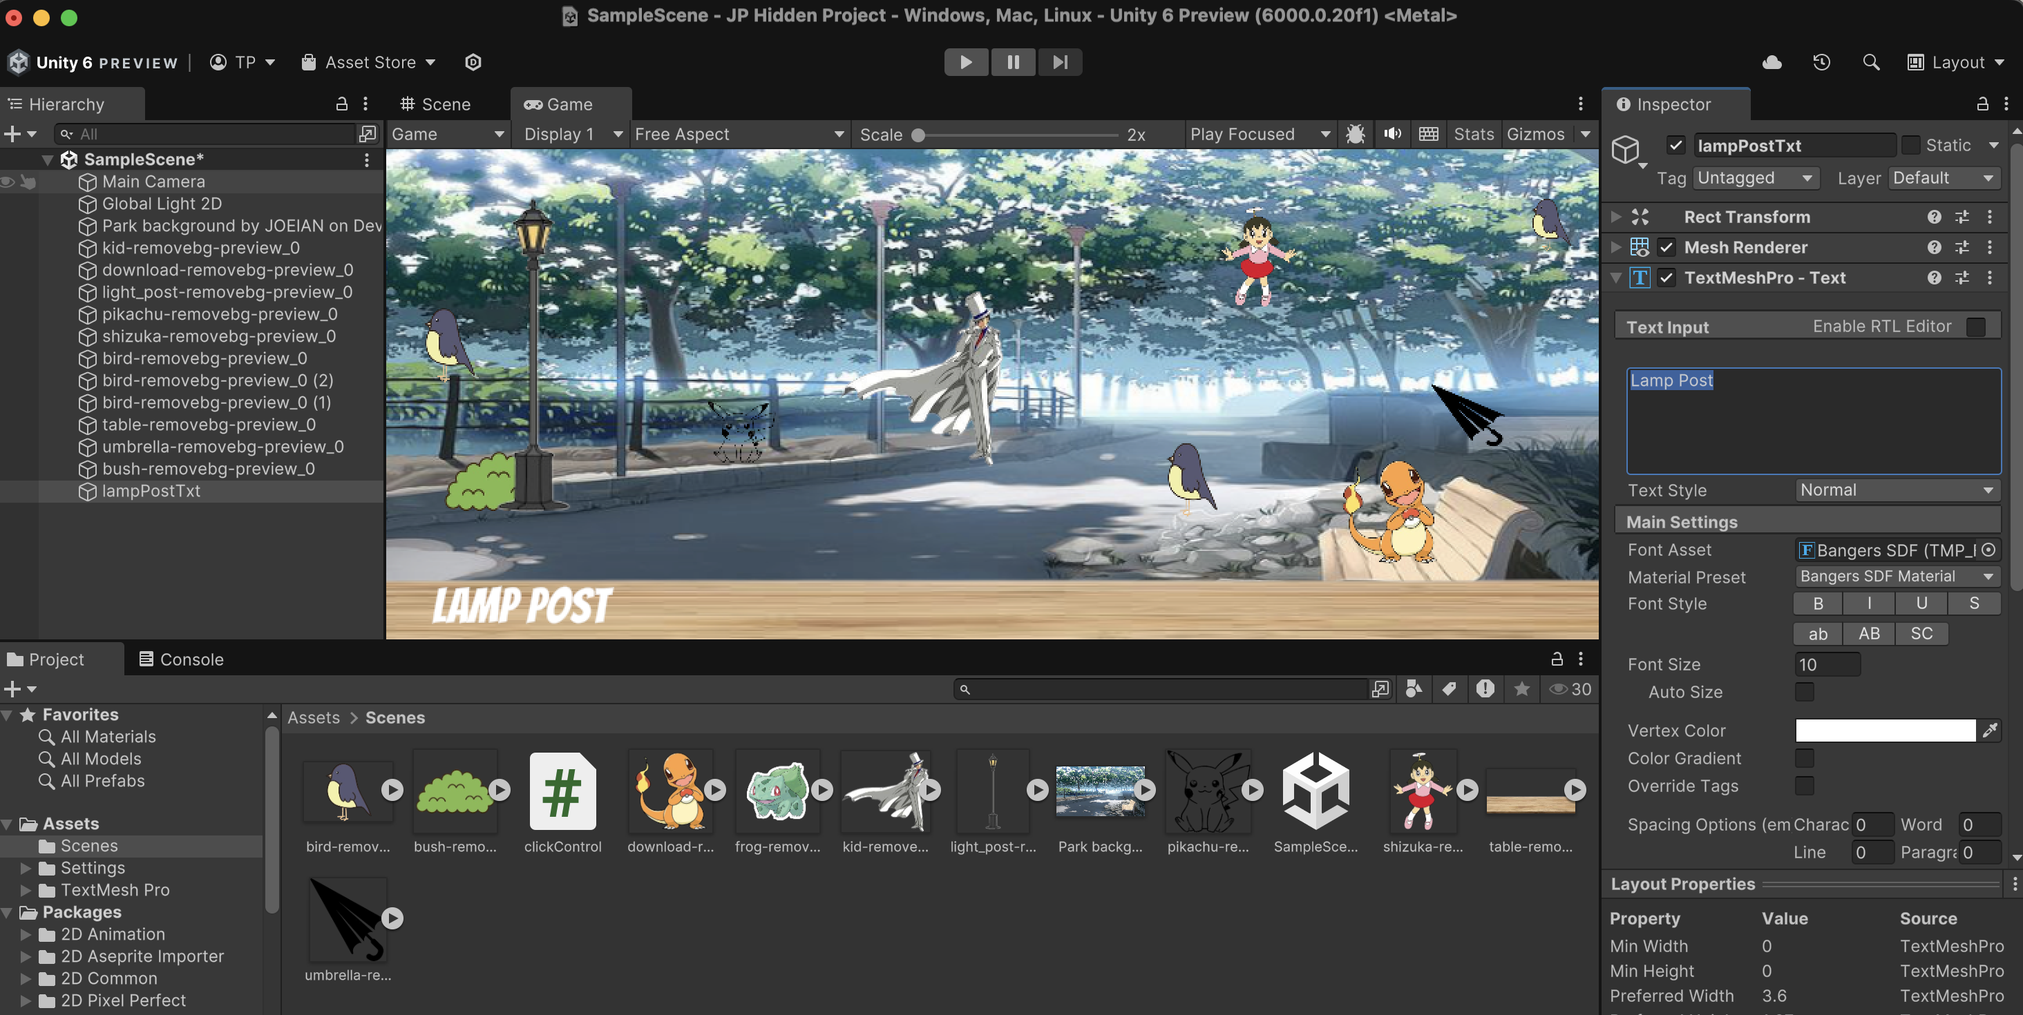The height and width of the screenshot is (1015, 2023).
Task: Toggle hidden packages visibility eye icon
Action: click(x=1569, y=688)
